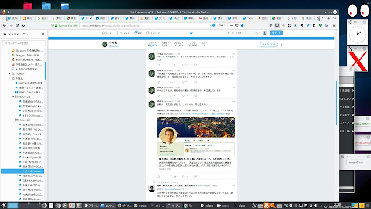Open the ブックマーク sidebar switcher dropdown
The width and height of the screenshot is (371, 209).
[x=18, y=34]
